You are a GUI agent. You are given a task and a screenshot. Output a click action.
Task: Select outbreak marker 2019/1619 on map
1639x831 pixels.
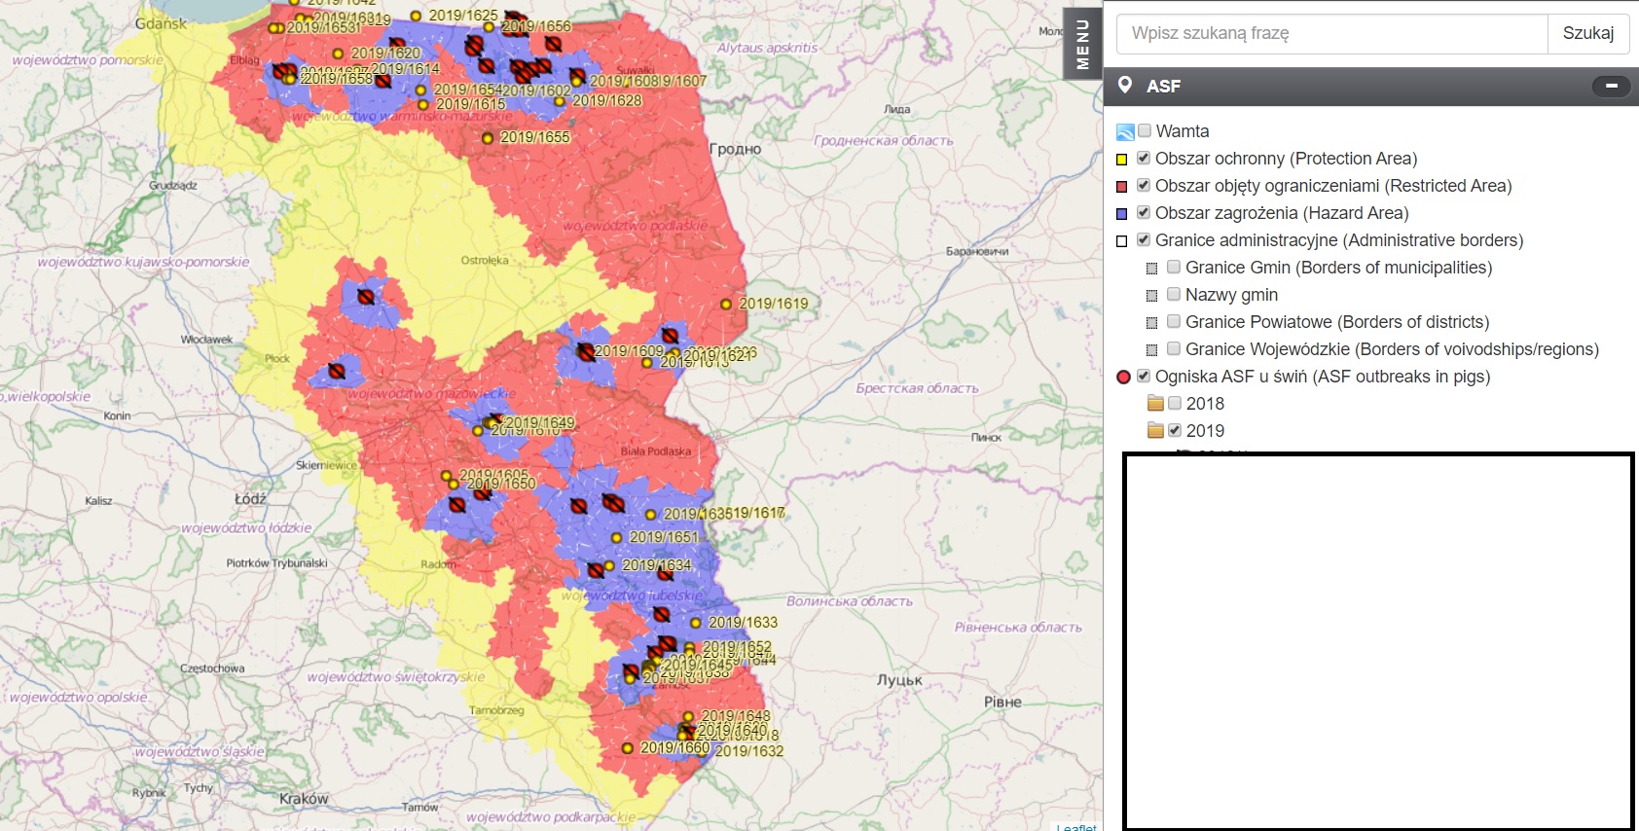tap(726, 305)
